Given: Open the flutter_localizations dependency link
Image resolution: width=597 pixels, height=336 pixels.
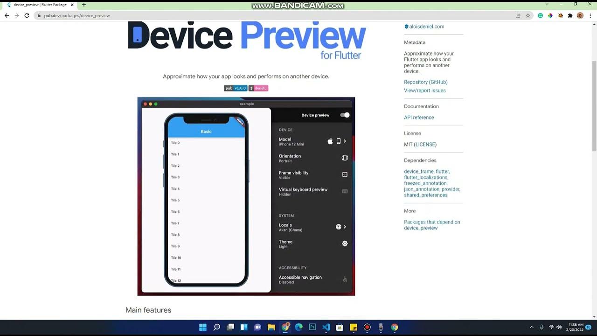Looking at the screenshot, I should coord(425,177).
